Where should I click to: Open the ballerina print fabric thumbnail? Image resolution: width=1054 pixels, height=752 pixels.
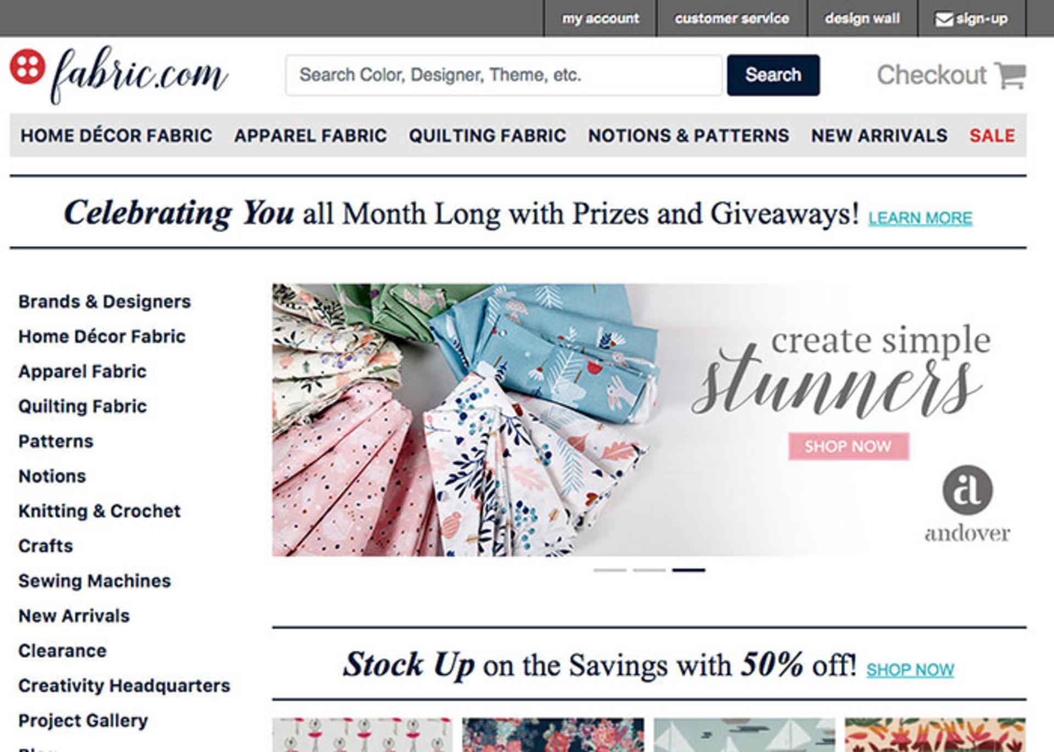point(362,735)
